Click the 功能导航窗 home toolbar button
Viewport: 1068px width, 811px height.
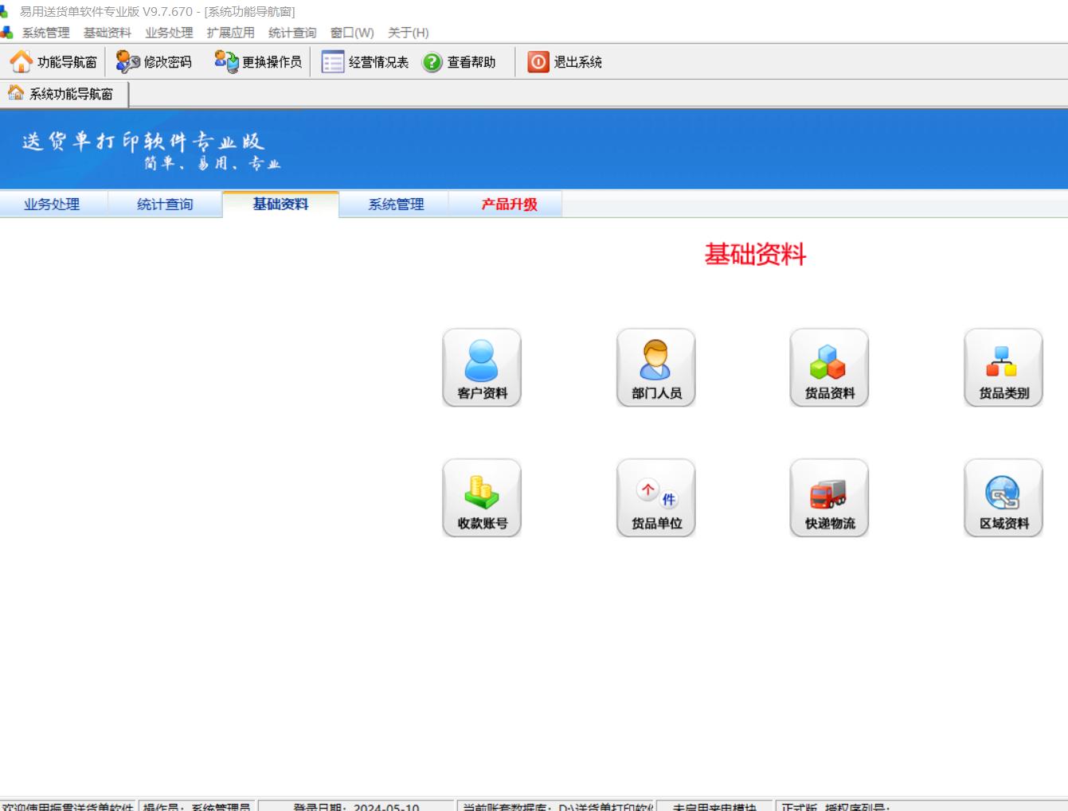coord(54,62)
